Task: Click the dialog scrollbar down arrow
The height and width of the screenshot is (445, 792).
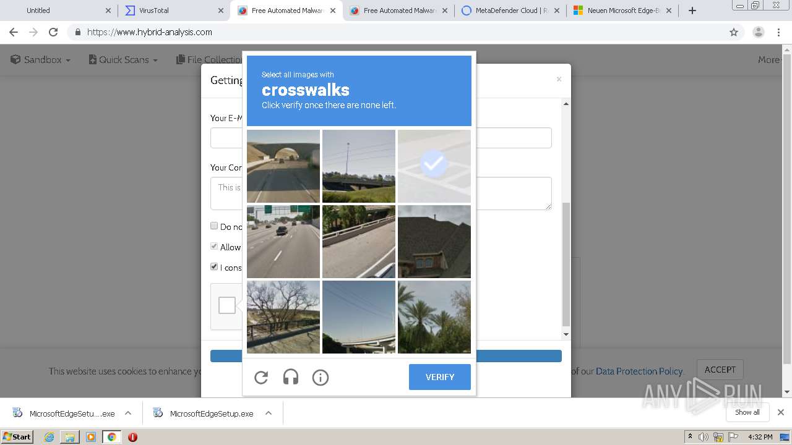Action: [x=566, y=334]
